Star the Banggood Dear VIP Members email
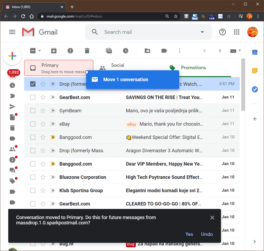 tap(43, 164)
